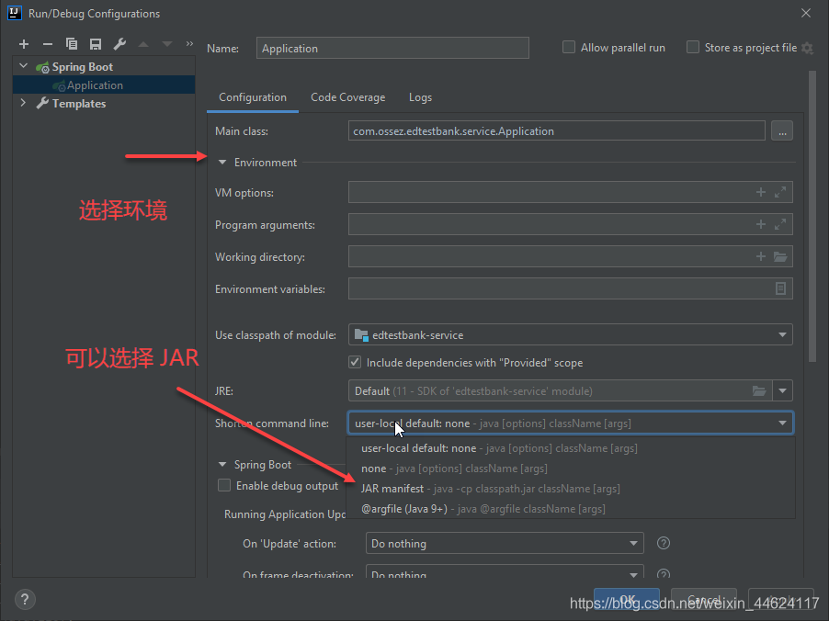
Task: Check Store as project file
Action: pos(692,47)
